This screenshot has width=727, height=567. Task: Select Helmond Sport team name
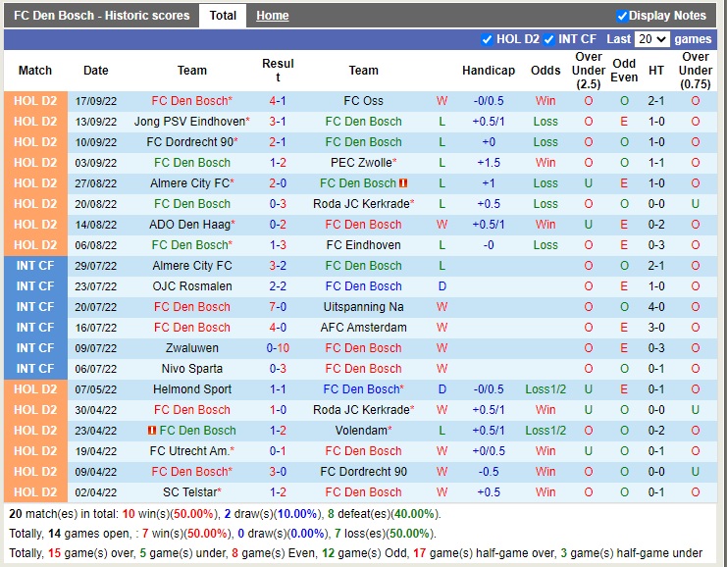[x=192, y=389]
